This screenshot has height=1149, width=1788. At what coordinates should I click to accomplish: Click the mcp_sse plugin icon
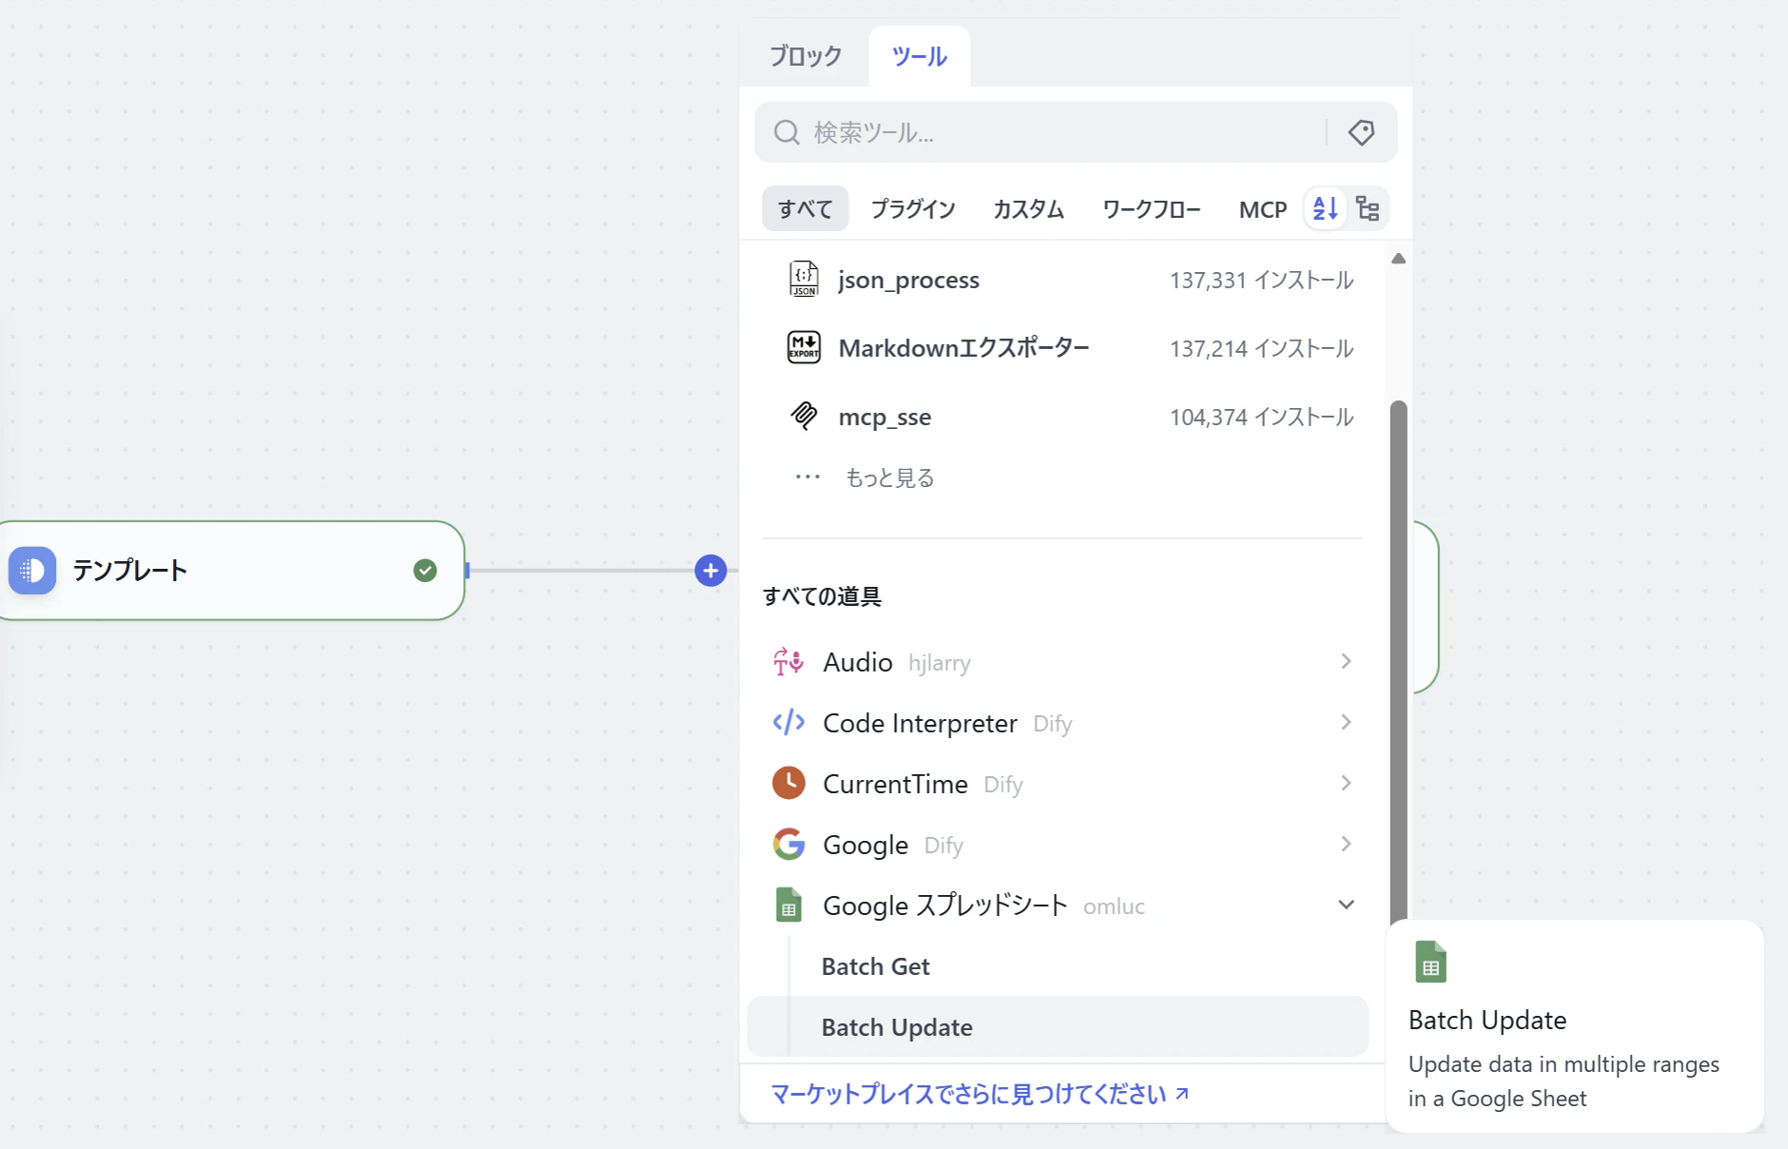pos(804,417)
